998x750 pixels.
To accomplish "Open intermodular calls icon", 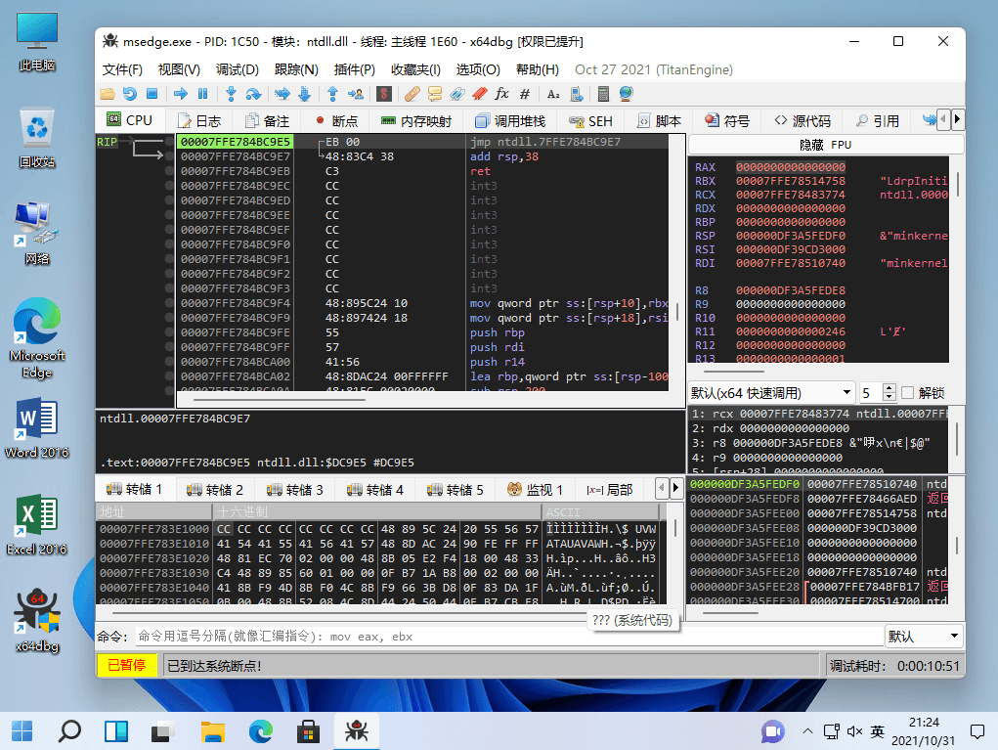I will tap(576, 94).
